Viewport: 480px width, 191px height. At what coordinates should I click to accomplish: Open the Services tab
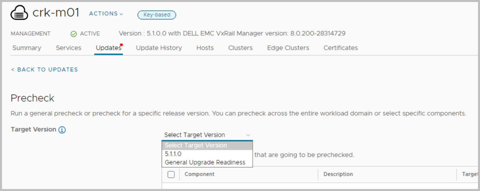click(x=69, y=48)
